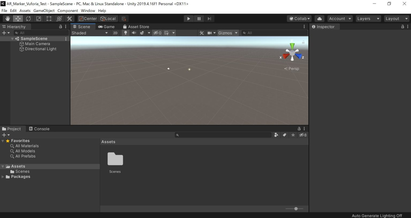Screen dimensions: 411x218
Task: Enable 2D scene view mode
Action: pyautogui.click(x=115, y=33)
